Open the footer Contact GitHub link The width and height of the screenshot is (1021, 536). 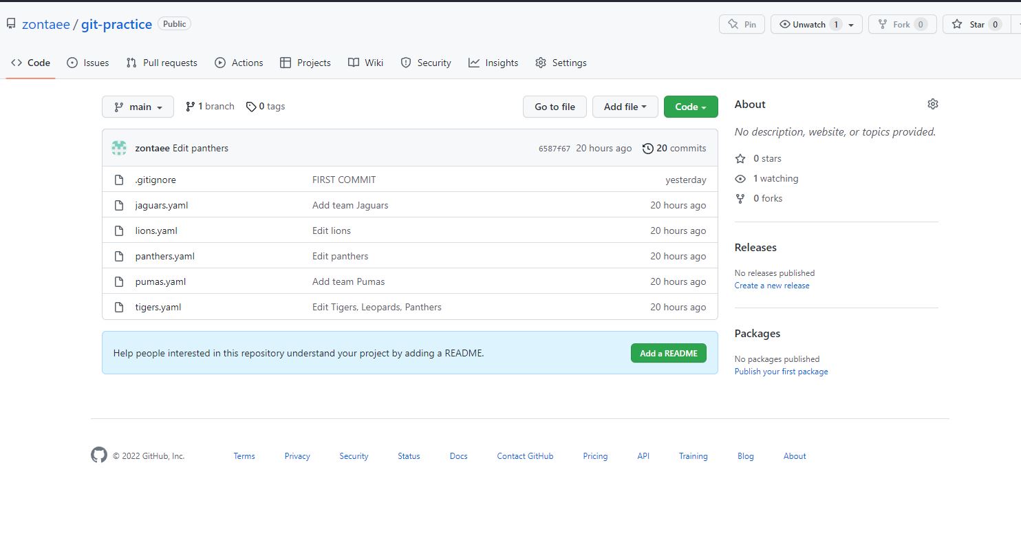[525, 456]
